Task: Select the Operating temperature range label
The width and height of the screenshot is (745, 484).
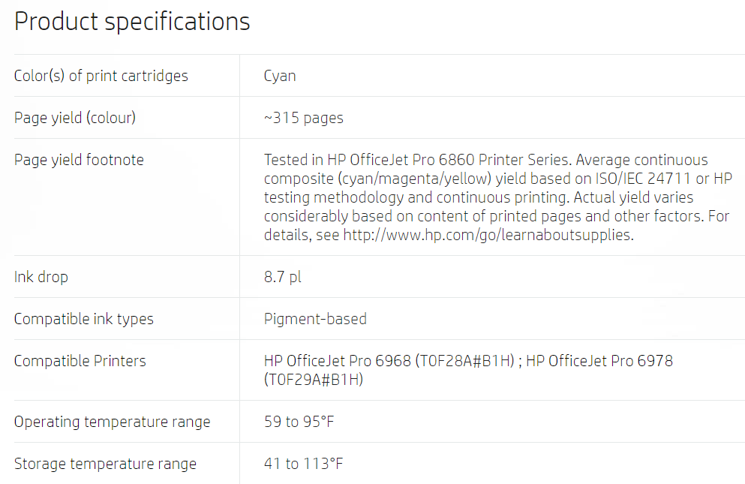Action: coord(112,422)
